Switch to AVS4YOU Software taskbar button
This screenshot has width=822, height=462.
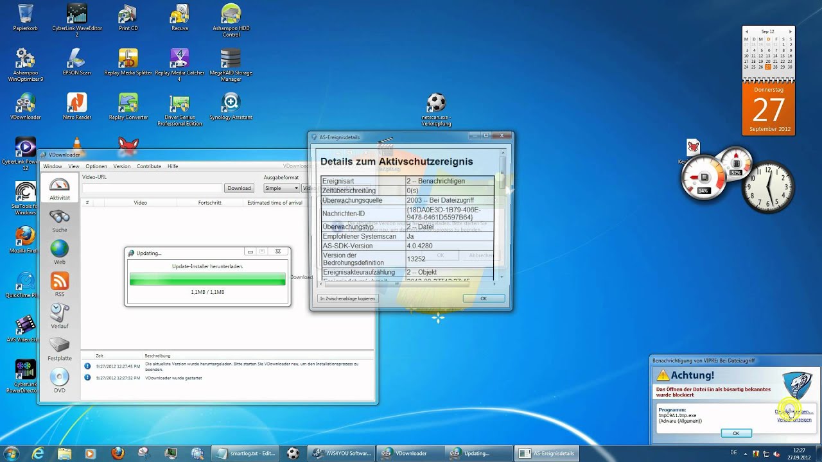(341, 453)
